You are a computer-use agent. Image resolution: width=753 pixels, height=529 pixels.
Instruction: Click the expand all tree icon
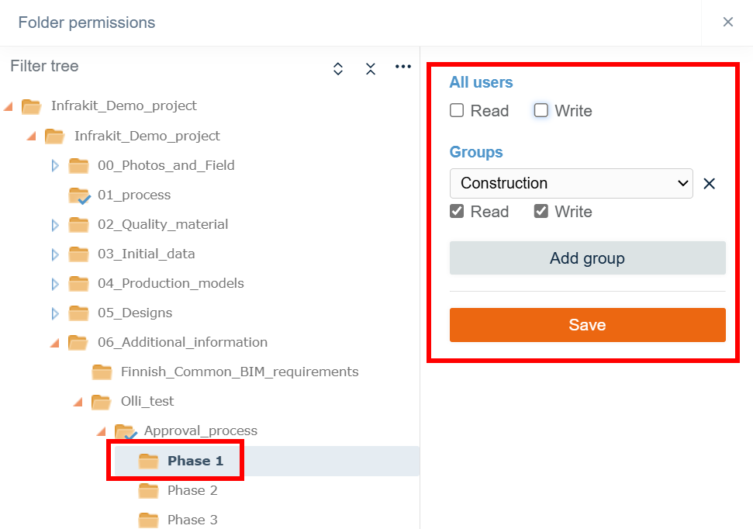(x=338, y=68)
